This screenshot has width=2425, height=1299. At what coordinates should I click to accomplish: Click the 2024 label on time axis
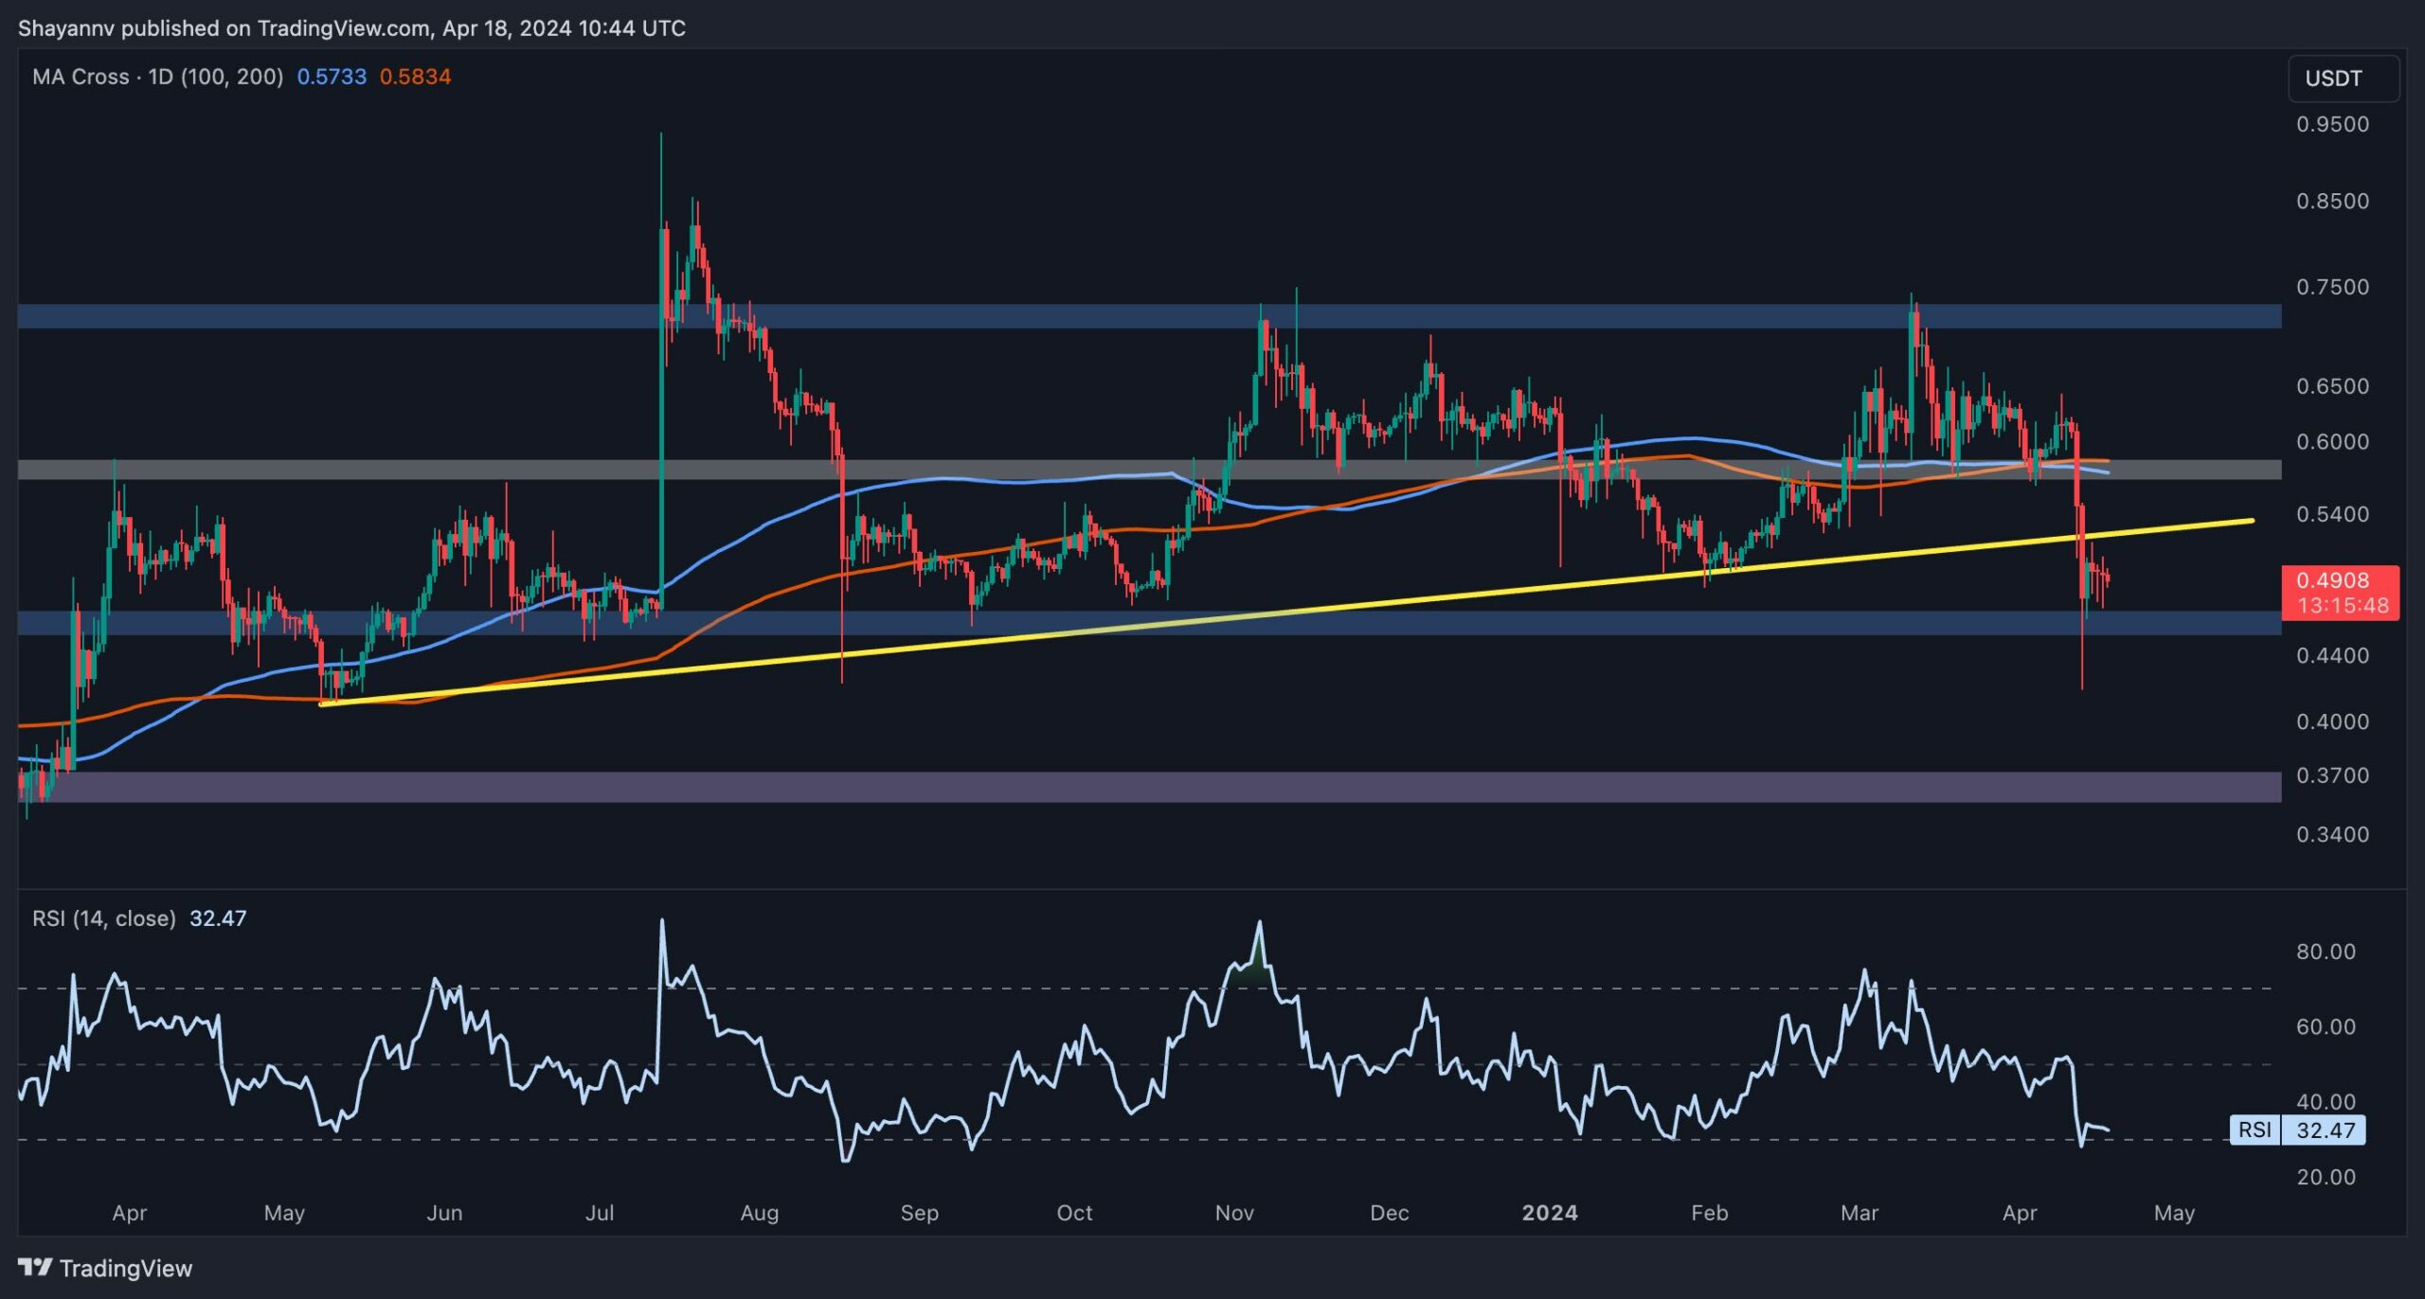tap(1549, 1213)
